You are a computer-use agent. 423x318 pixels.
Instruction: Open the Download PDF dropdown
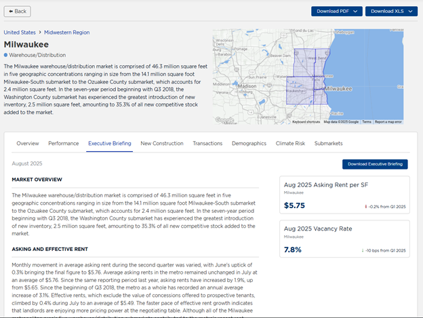click(336, 11)
